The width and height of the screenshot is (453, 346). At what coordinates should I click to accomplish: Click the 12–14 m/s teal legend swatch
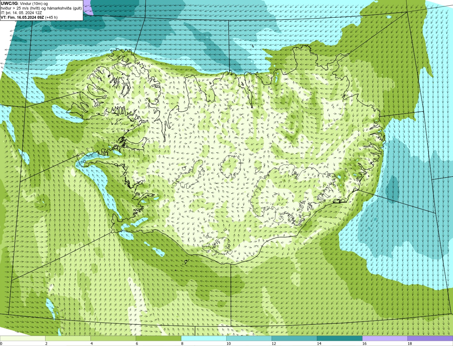pyautogui.click(x=294, y=338)
